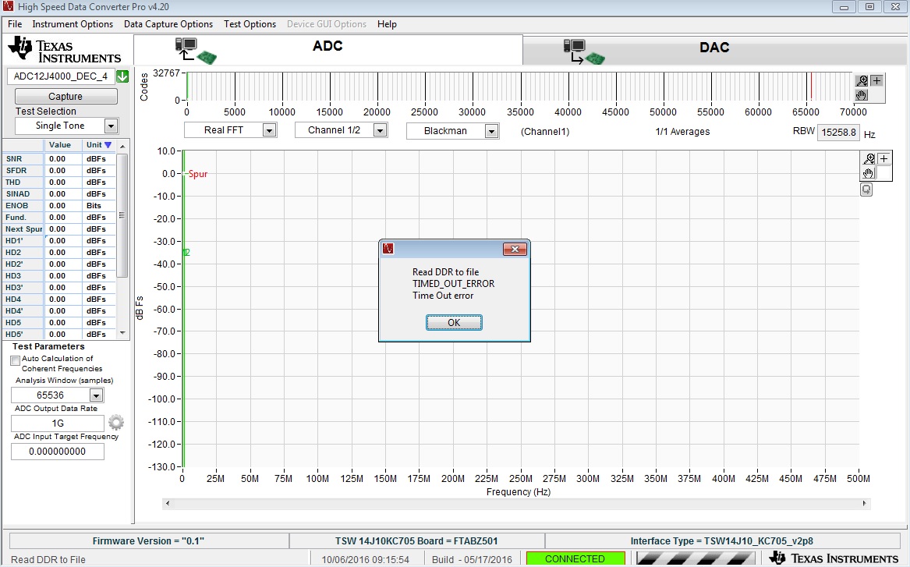Open the File menu
Viewport: 910px width, 567px height.
click(x=15, y=24)
